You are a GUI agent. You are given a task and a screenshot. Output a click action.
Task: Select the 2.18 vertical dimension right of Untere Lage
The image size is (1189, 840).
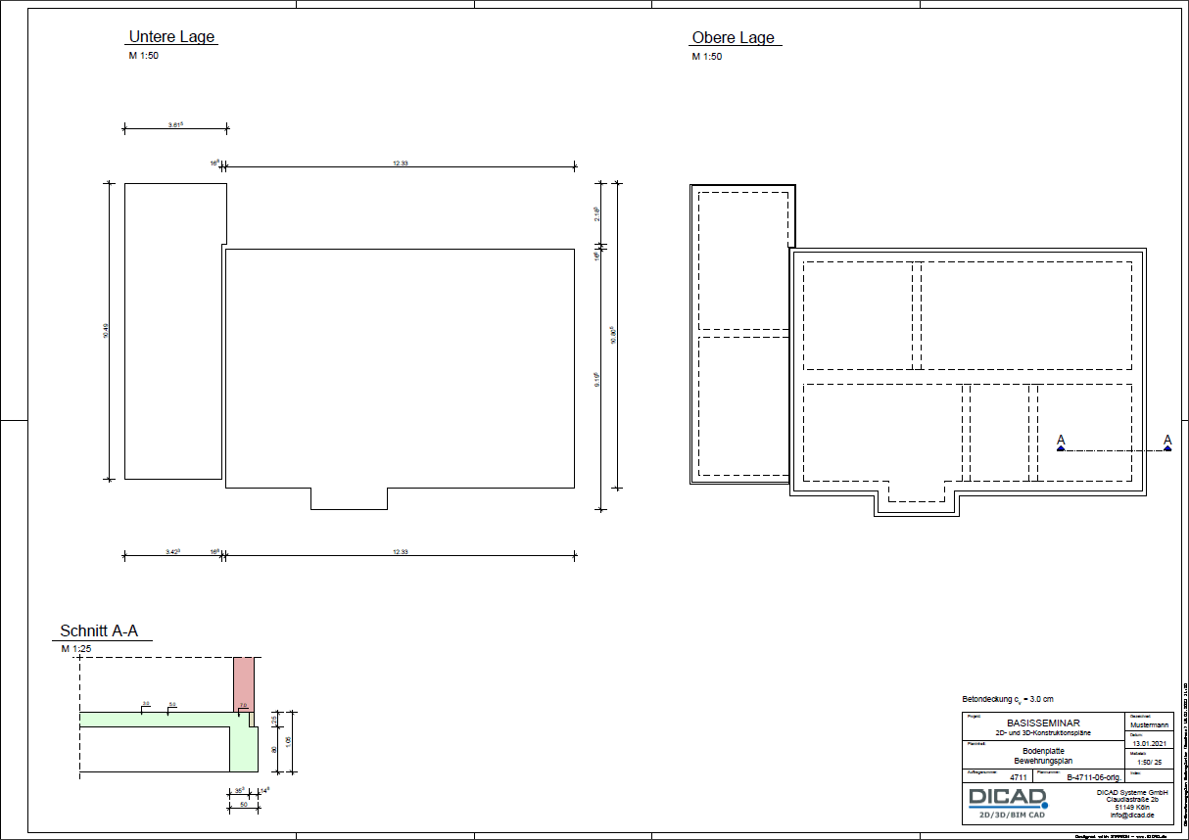tap(596, 213)
